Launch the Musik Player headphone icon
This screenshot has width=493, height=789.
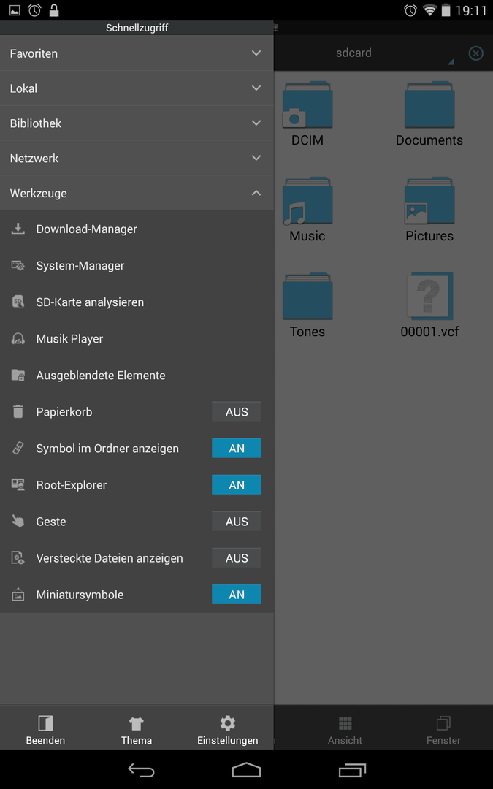(x=18, y=339)
